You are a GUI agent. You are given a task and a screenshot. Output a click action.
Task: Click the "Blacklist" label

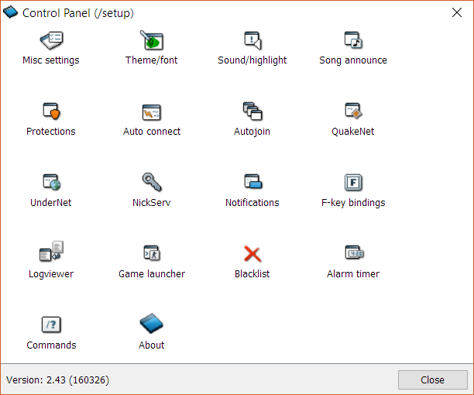click(x=252, y=274)
